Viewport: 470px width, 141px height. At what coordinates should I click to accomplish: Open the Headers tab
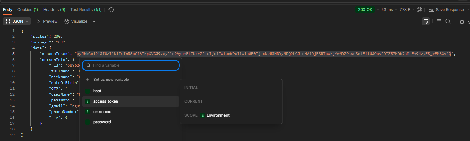[54, 10]
